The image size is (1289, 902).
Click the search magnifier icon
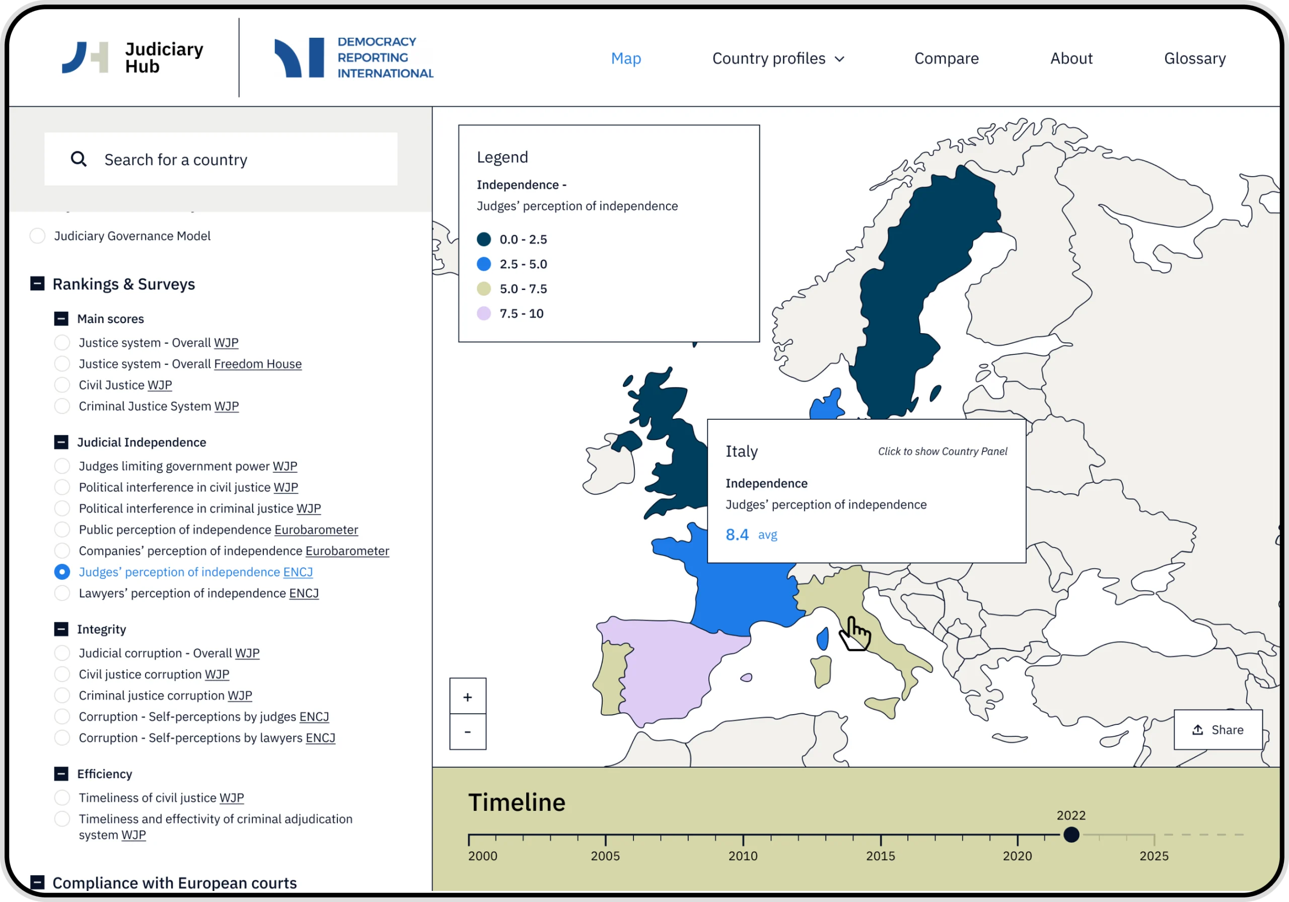click(79, 160)
